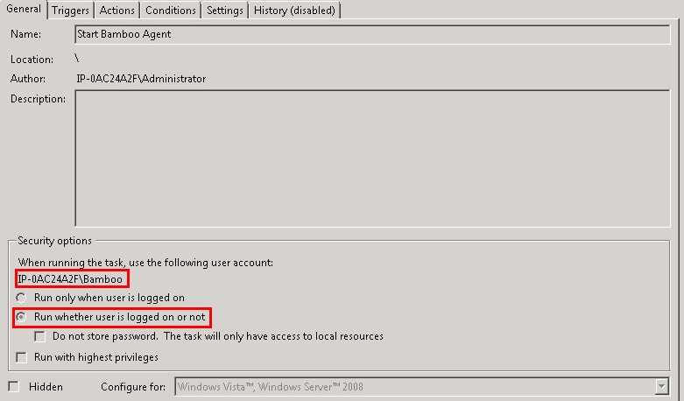
Task: Click the Description label text
Action: [x=38, y=99]
